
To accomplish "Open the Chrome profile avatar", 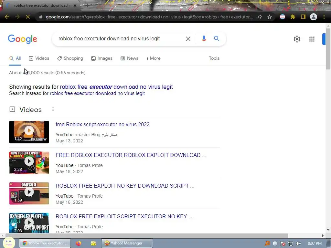I will [x=314, y=17].
